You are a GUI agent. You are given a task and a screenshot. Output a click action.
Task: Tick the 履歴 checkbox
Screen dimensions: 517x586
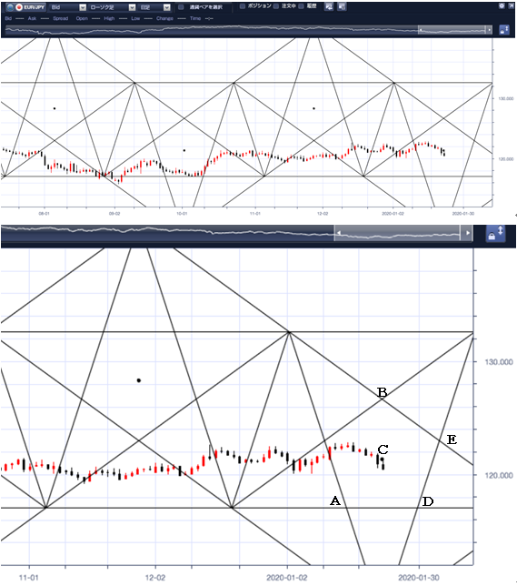coord(301,6)
